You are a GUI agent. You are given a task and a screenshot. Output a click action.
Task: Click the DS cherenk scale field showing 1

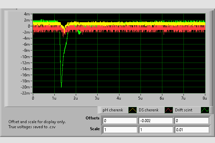(x=156, y=130)
